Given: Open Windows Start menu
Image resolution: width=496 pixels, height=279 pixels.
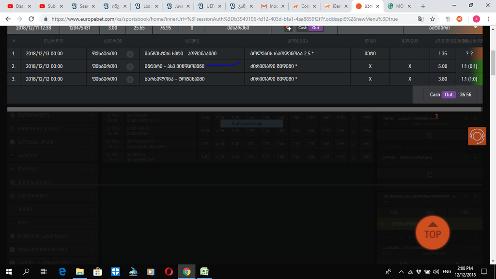Looking at the screenshot, I should coord(9,272).
